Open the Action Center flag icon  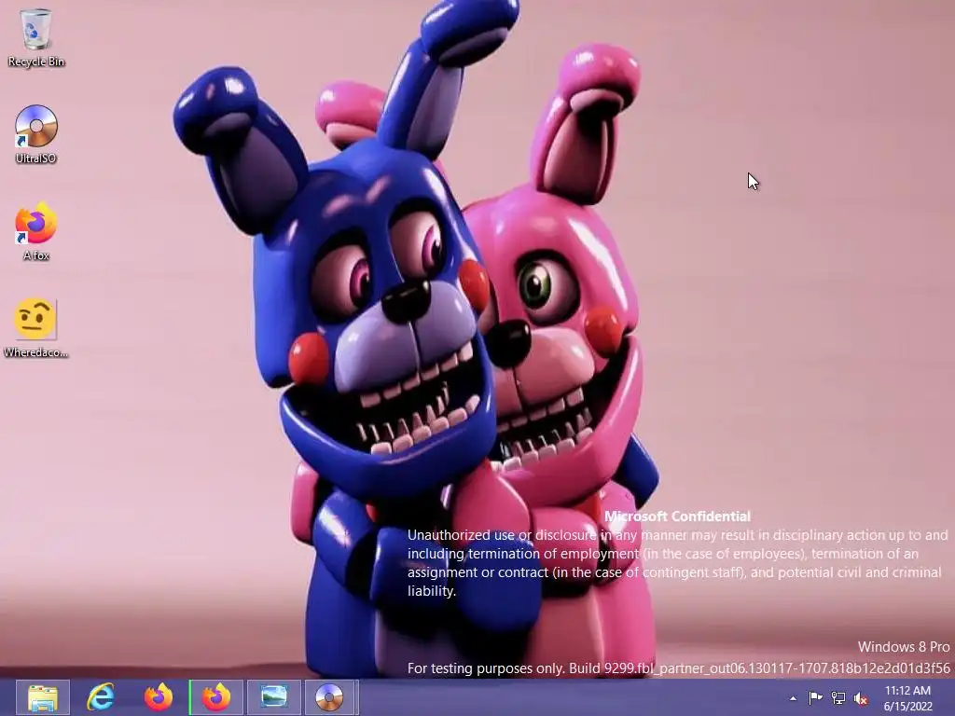tap(815, 698)
